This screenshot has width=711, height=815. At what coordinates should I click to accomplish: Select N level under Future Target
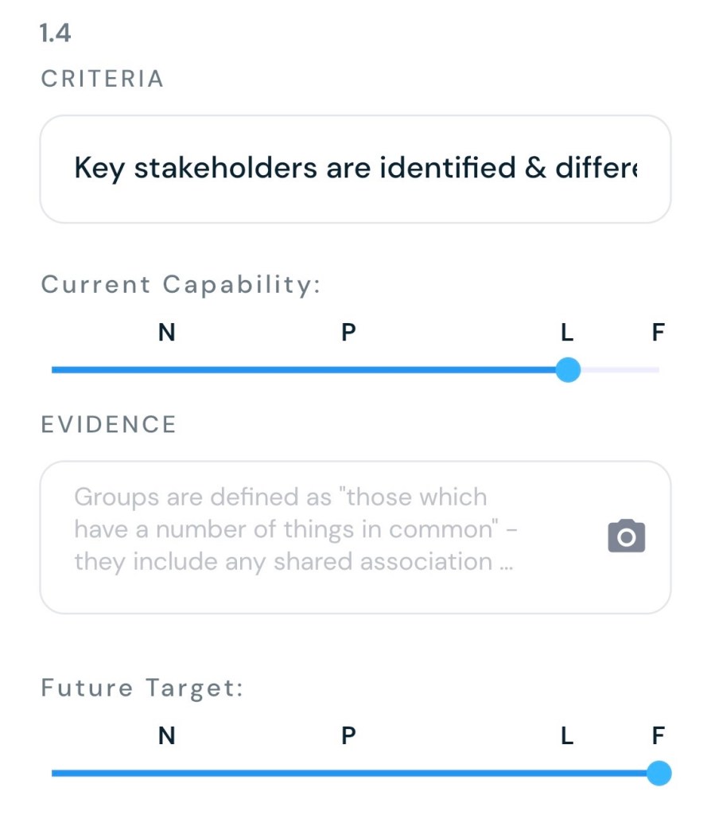coord(167,736)
